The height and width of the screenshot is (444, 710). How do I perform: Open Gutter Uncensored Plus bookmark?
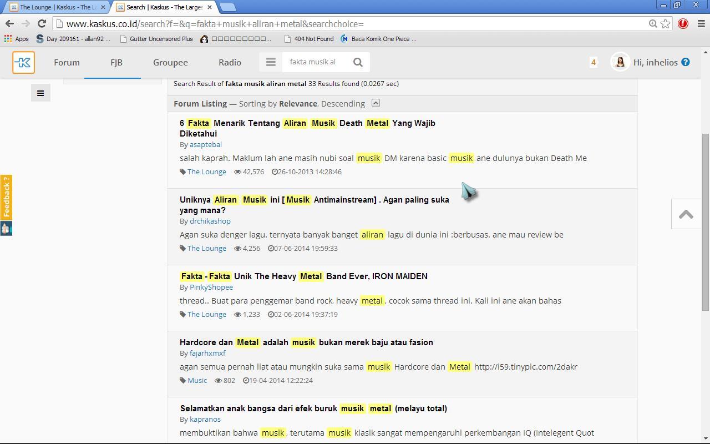pyautogui.click(x=156, y=39)
